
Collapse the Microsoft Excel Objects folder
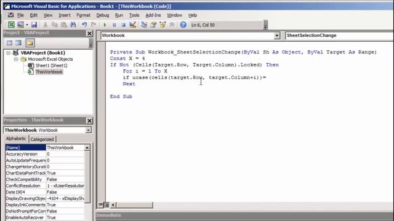[x=16, y=59]
